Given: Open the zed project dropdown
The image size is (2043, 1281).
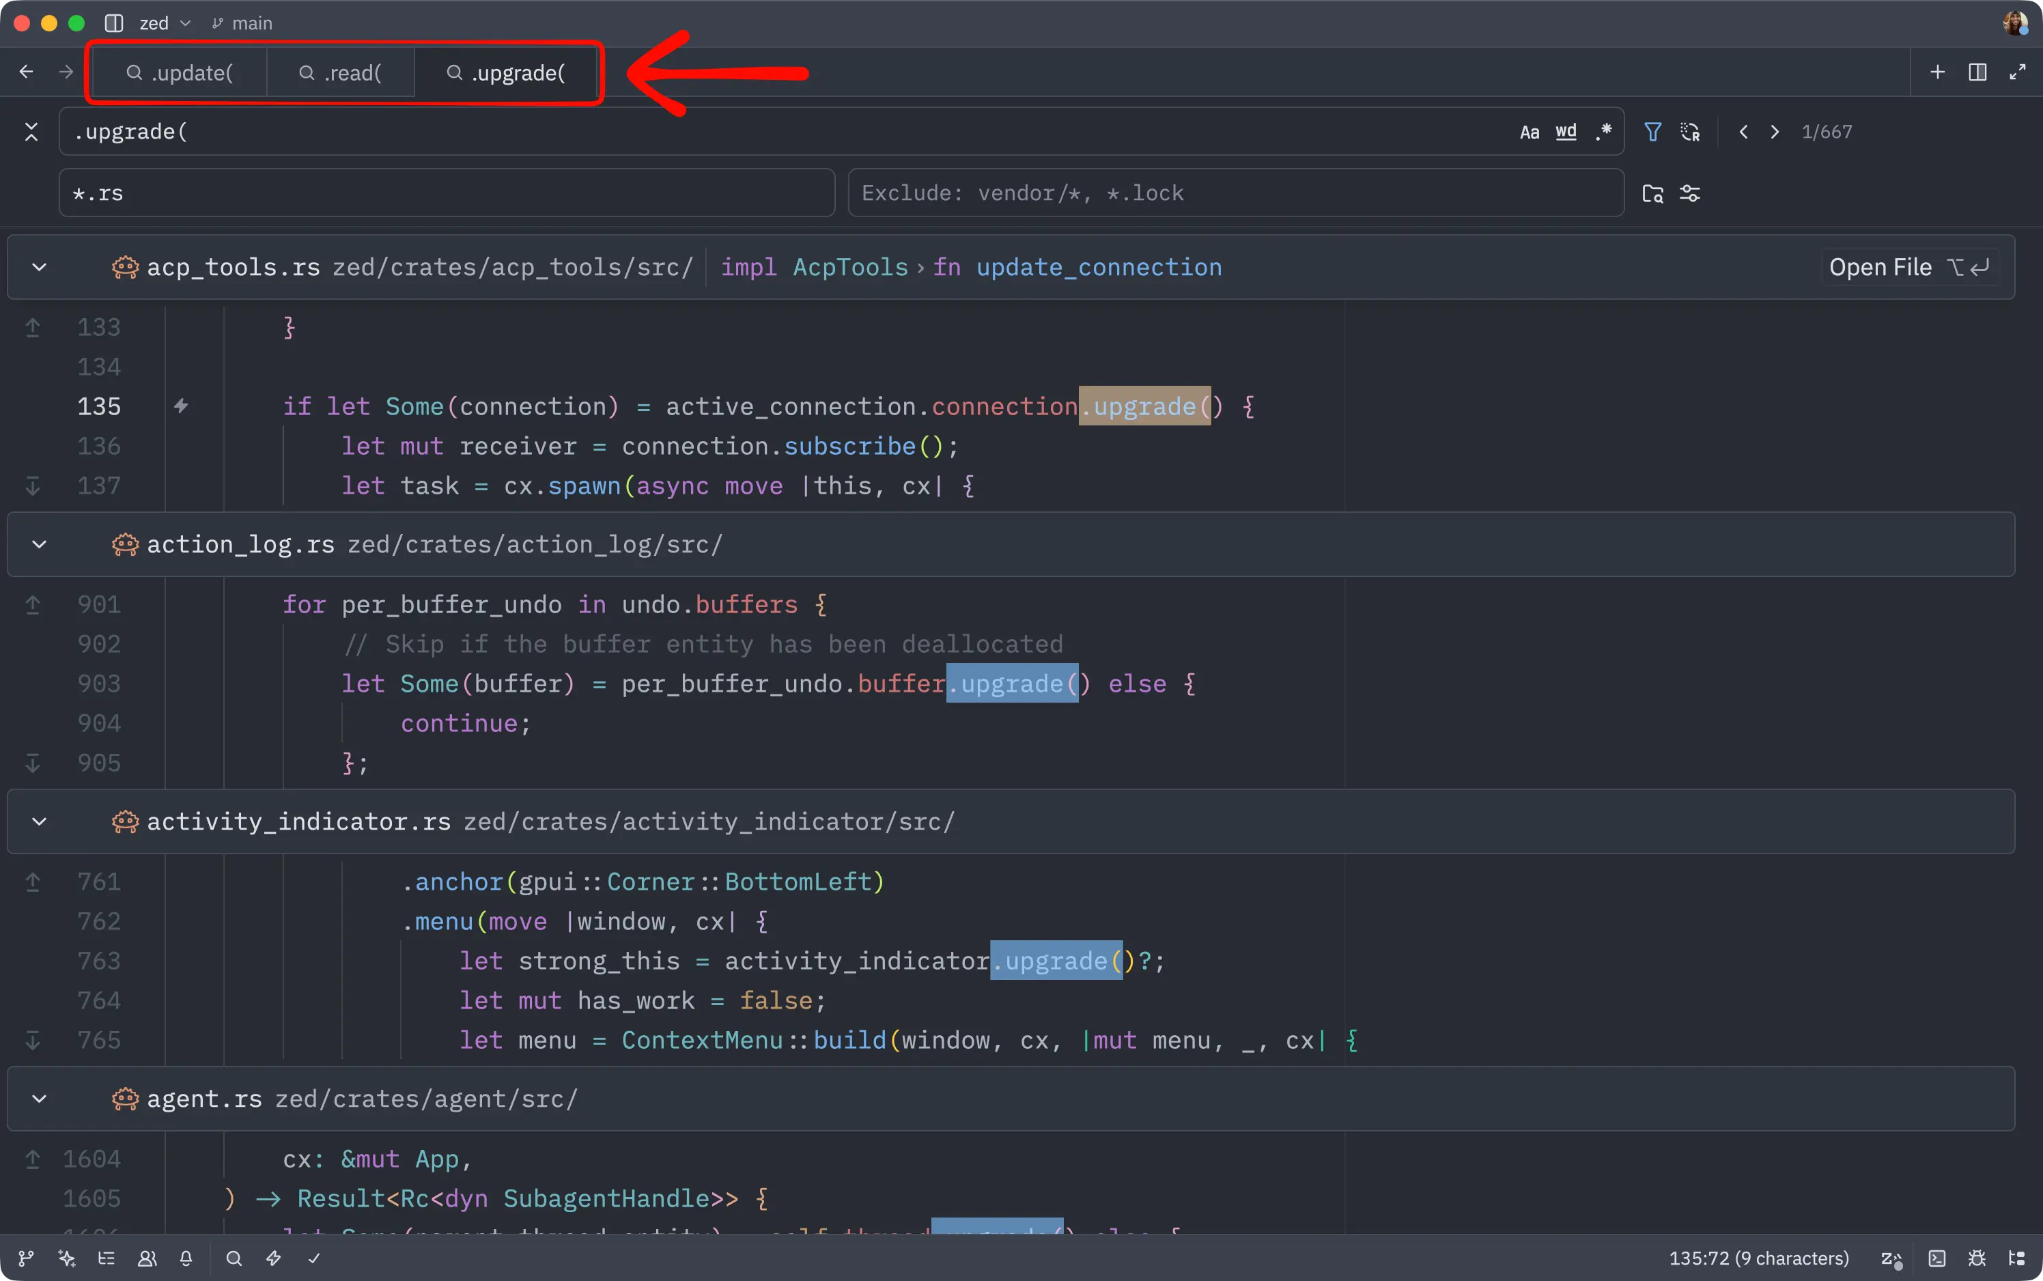Looking at the screenshot, I should 165,23.
